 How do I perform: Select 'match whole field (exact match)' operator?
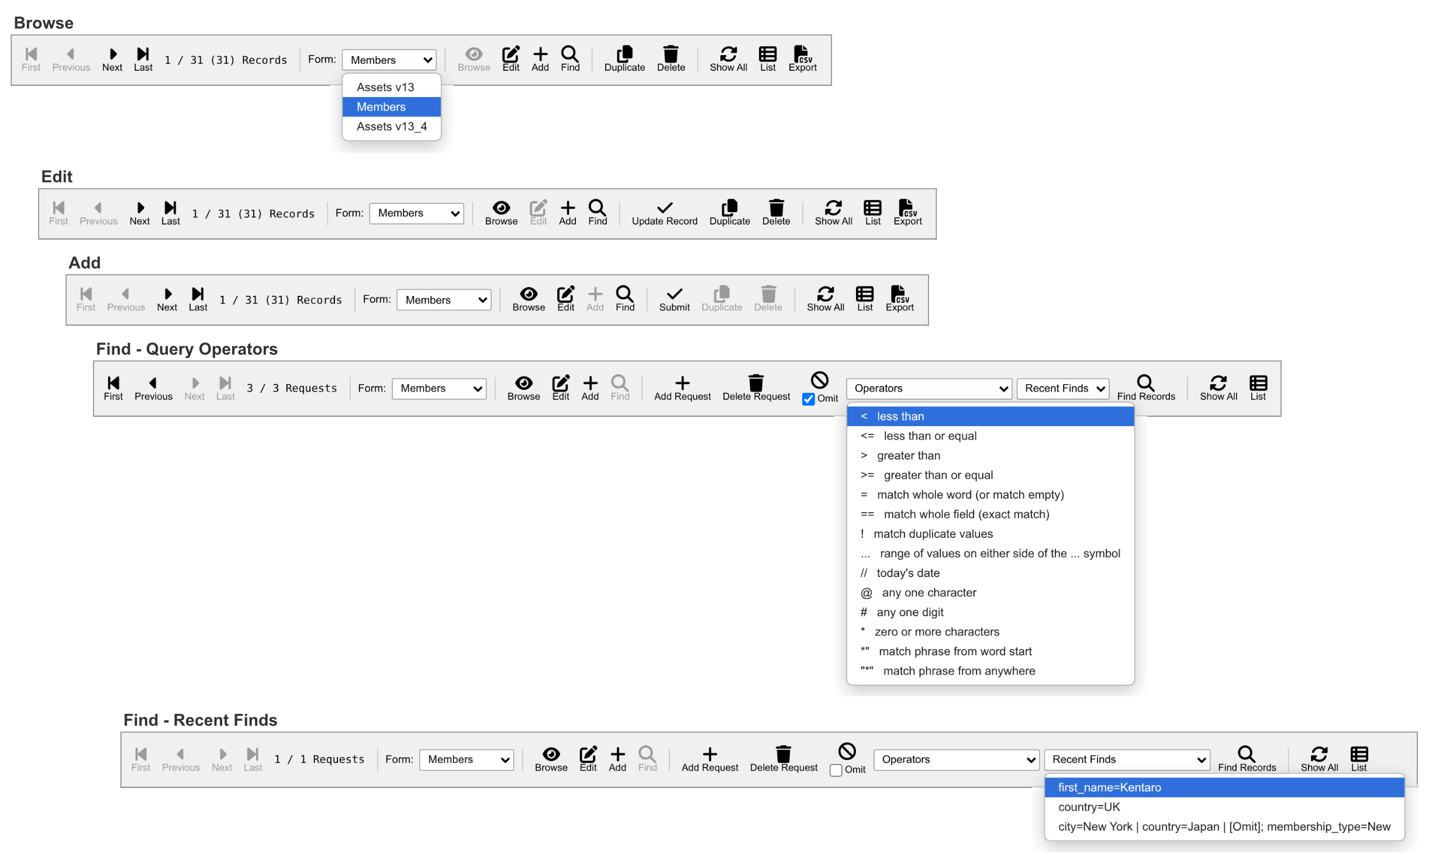pos(990,514)
